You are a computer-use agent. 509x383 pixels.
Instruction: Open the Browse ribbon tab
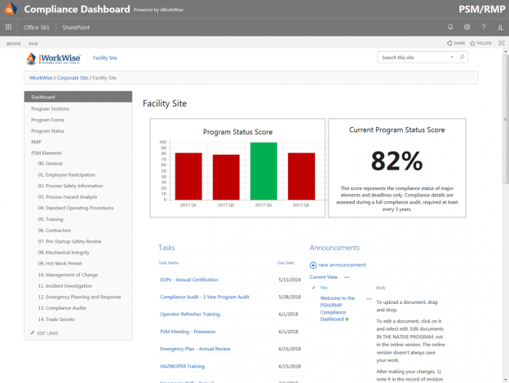[x=14, y=43]
